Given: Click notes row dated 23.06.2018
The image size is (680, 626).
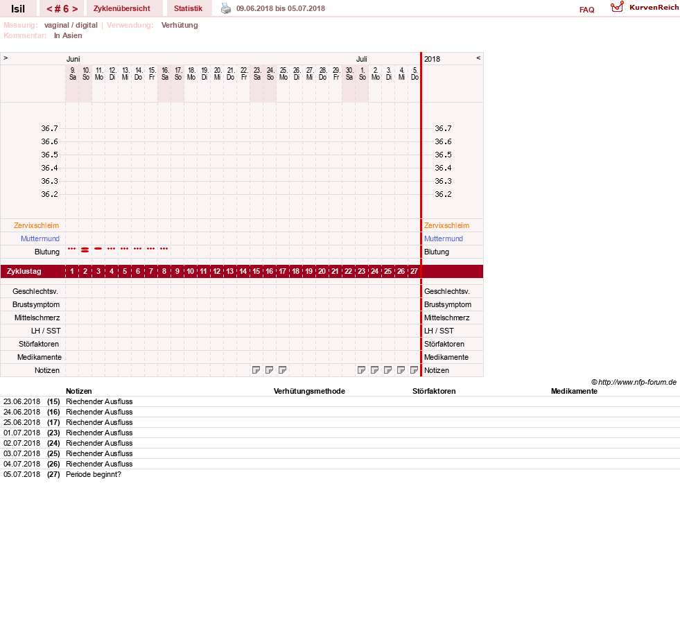Looking at the screenshot, I should pyautogui.click(x=340, y=401).
